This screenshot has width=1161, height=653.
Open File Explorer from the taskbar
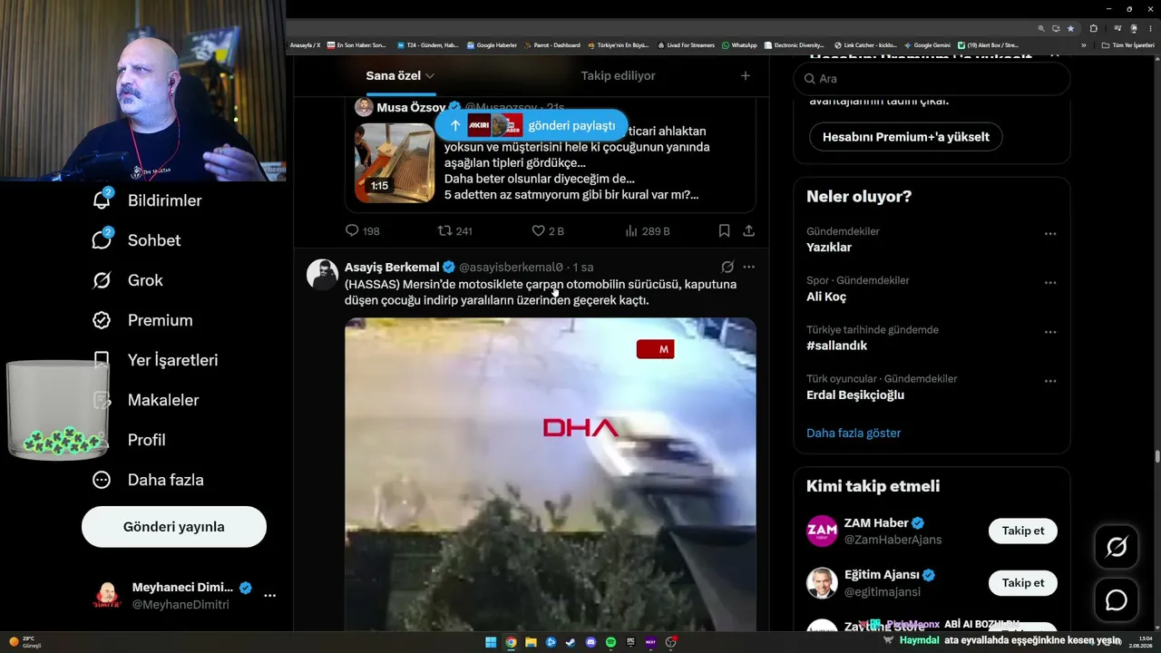(531, 642)
